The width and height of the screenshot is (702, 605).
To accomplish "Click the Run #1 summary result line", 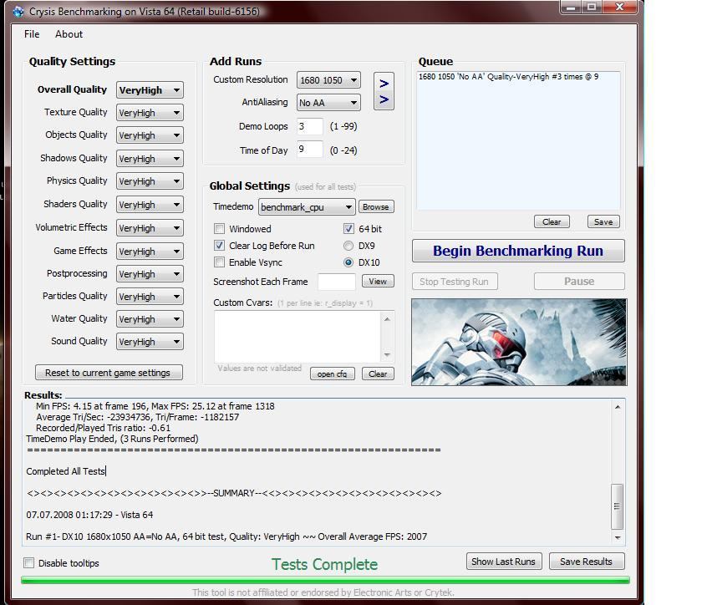I will point(226,536).
